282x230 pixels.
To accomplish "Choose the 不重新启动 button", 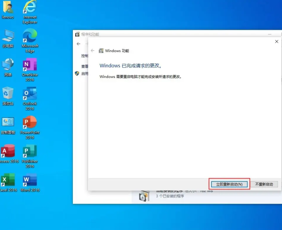I will [266, 184].
